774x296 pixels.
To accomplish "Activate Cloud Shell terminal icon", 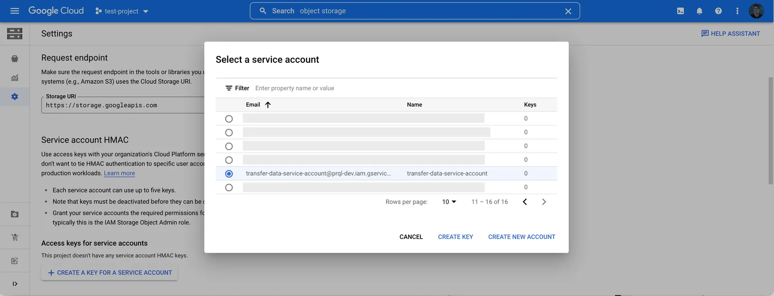I will [x=680, y=11].
